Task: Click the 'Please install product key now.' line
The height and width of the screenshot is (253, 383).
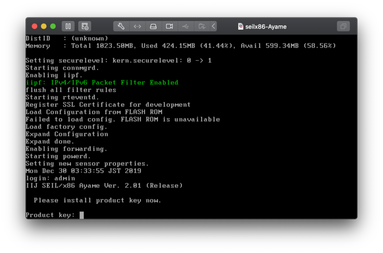Action: point(98,200)
